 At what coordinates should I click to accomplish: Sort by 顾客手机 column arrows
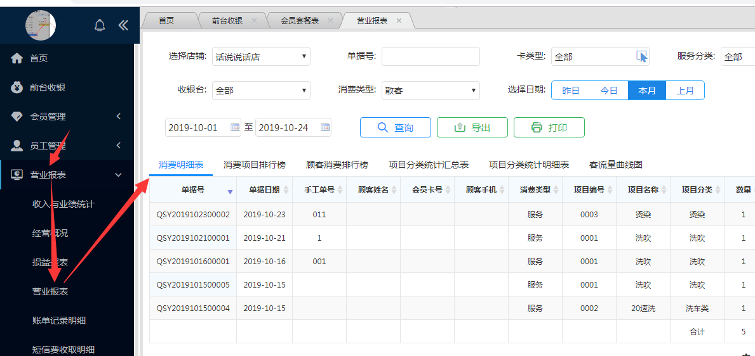point(502,190)
